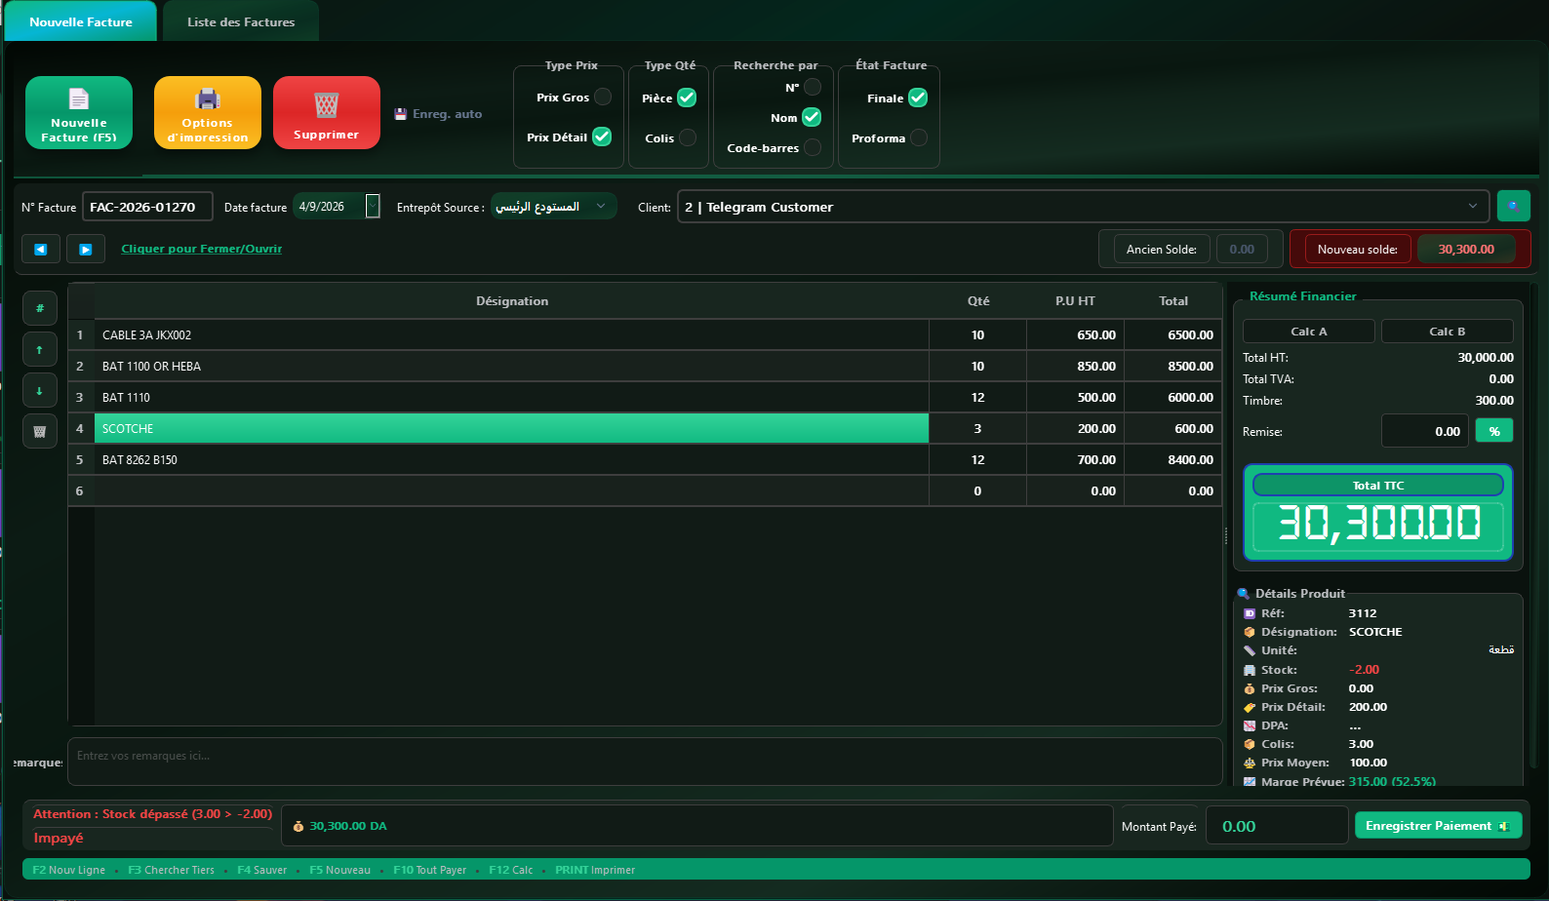Edit the N° Facture field
The width and height of the screenshot is (1549, 901).
tap(147, 207)
